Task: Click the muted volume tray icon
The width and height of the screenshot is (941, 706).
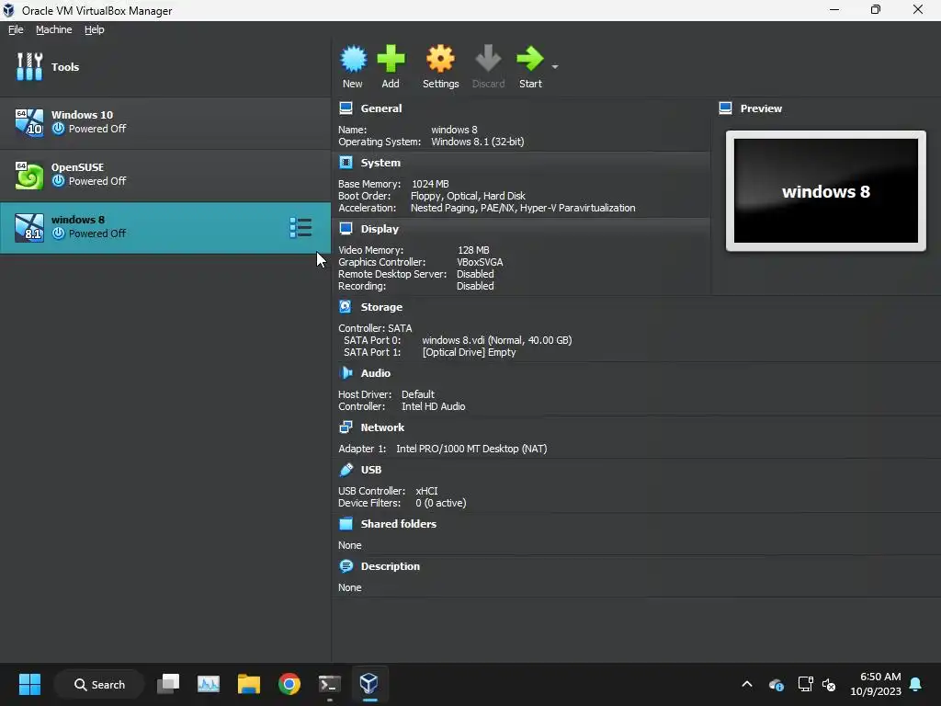Action: (829, 684)
